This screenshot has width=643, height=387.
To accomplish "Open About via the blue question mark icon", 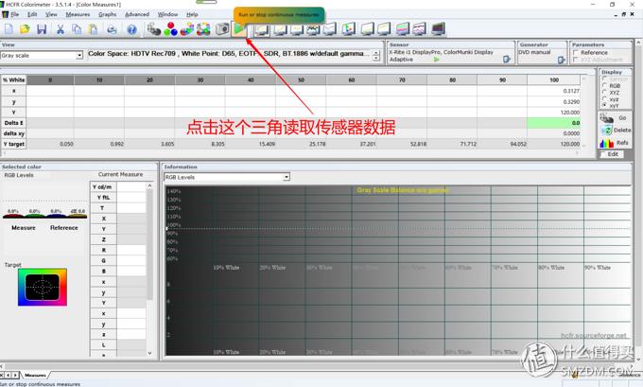I will coord(131,29).
